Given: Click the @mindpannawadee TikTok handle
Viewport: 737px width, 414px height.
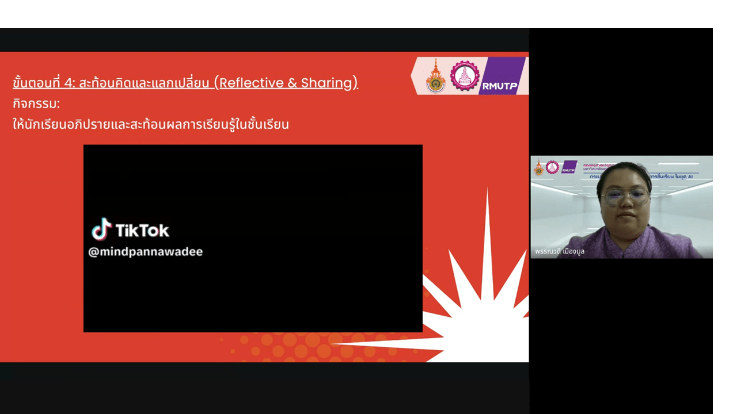Looking at the screenshot, I should click(145, 252).
